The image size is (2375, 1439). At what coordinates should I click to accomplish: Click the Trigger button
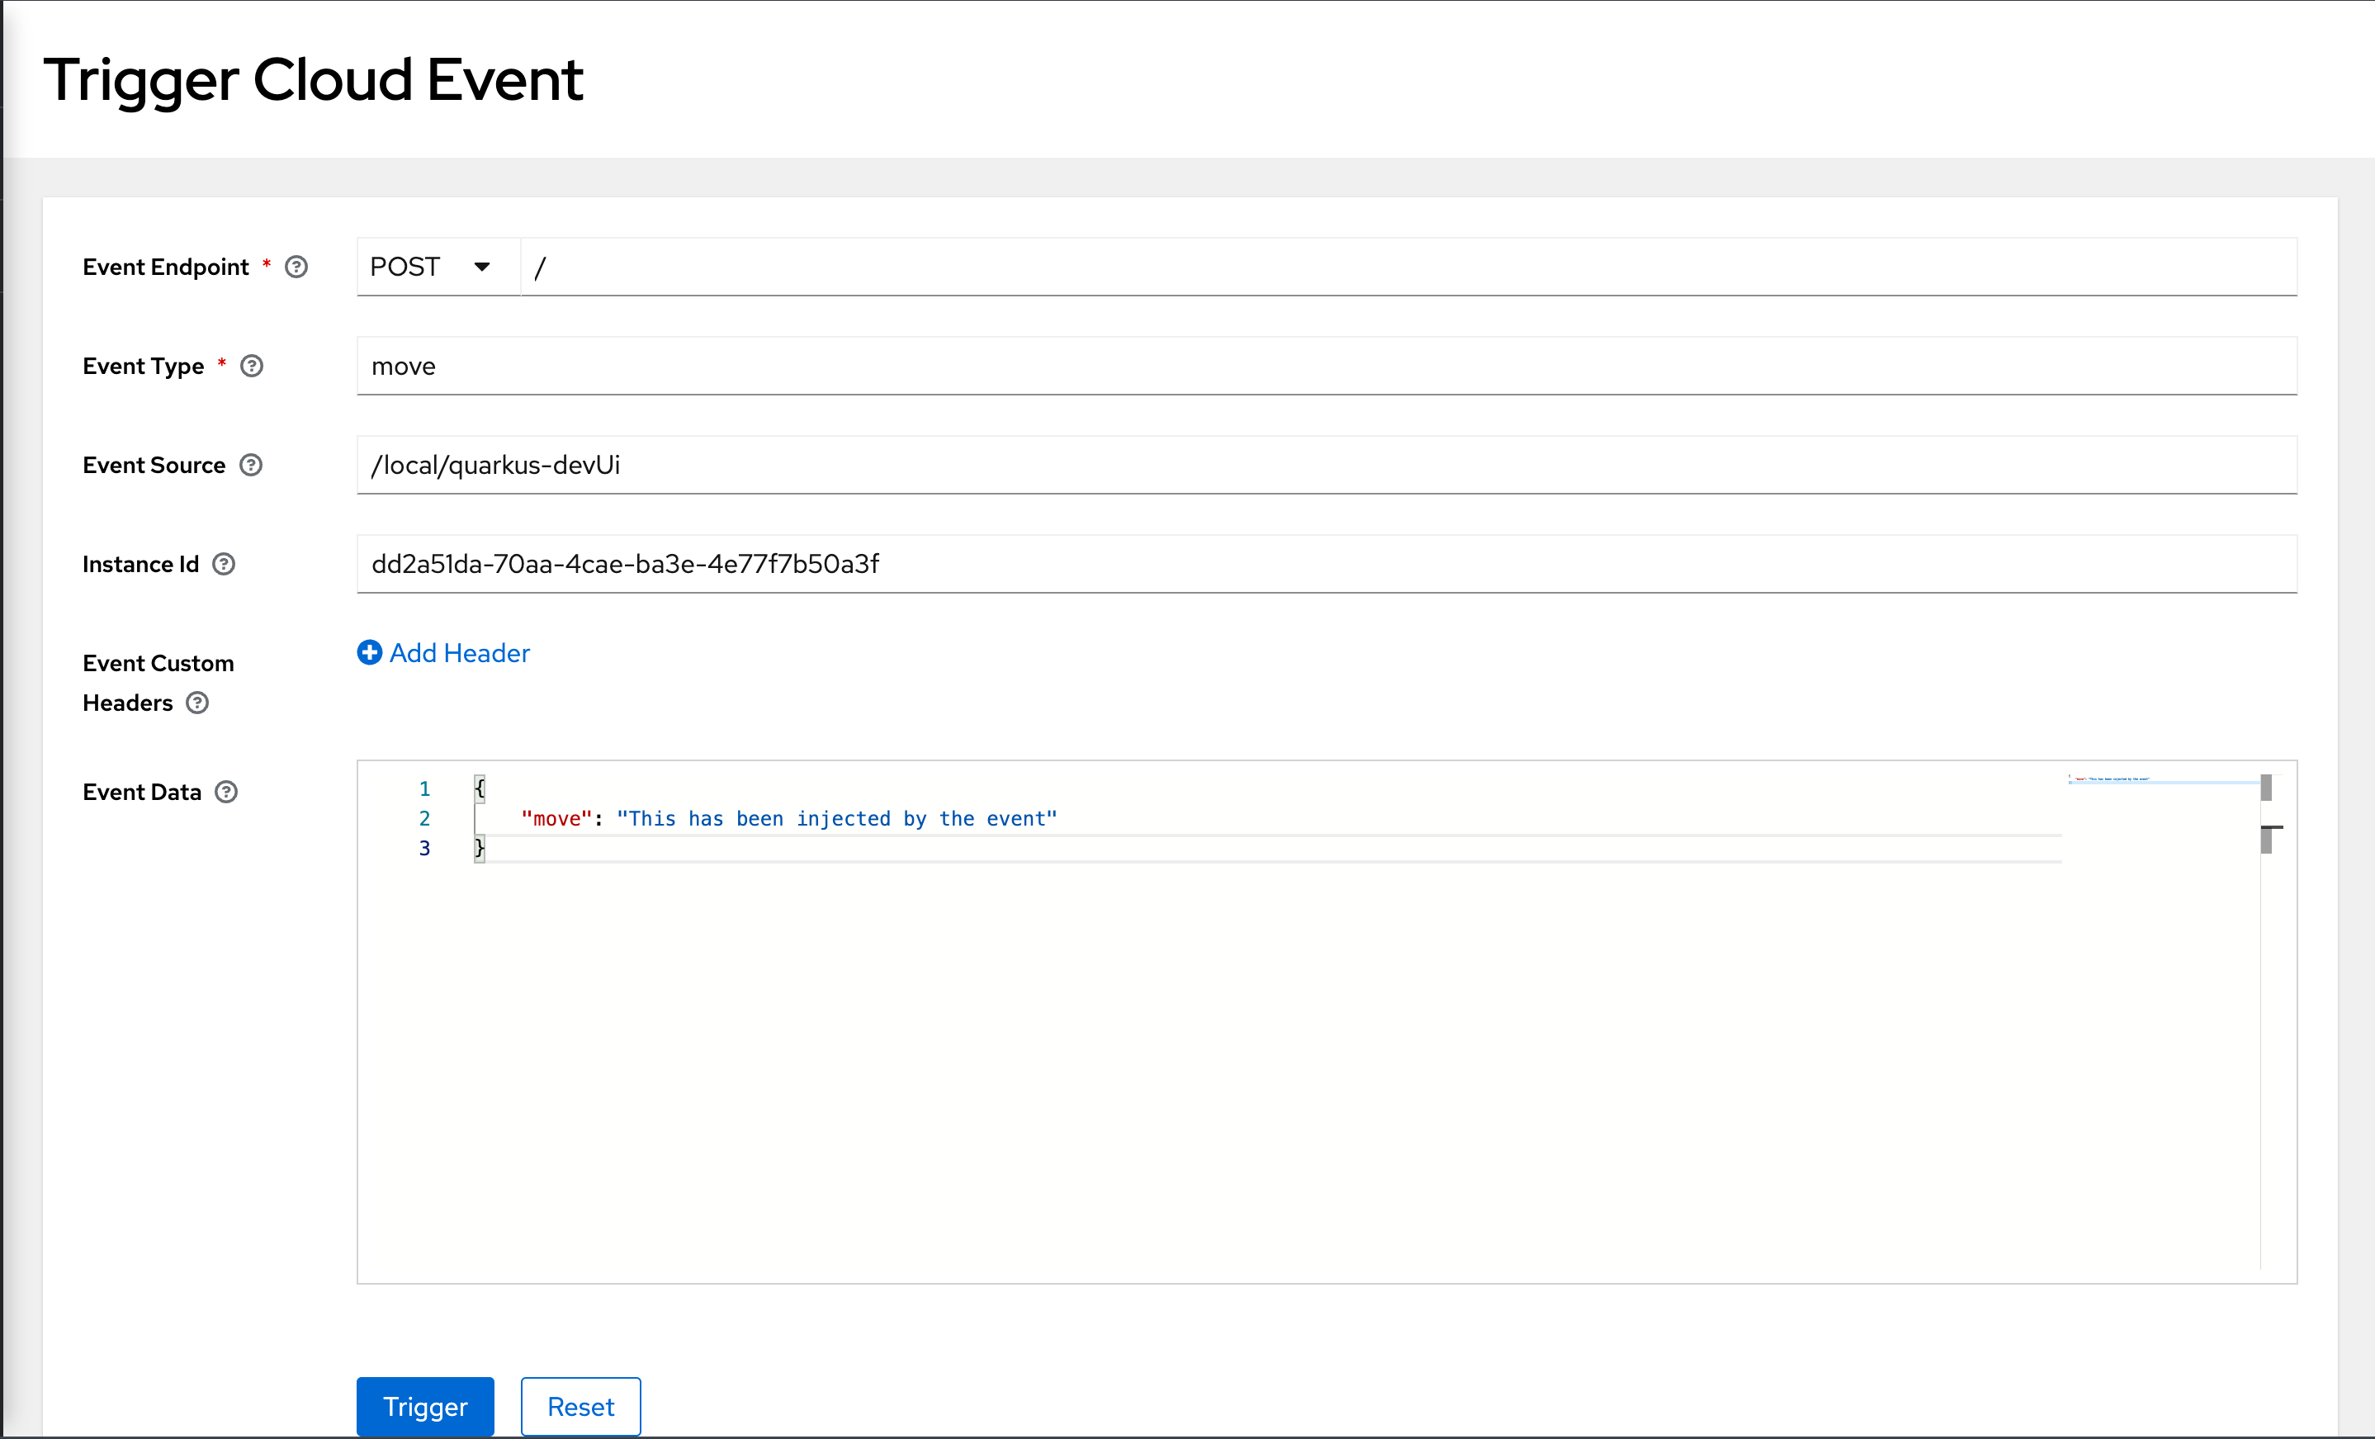click(x=424, y=1406)
